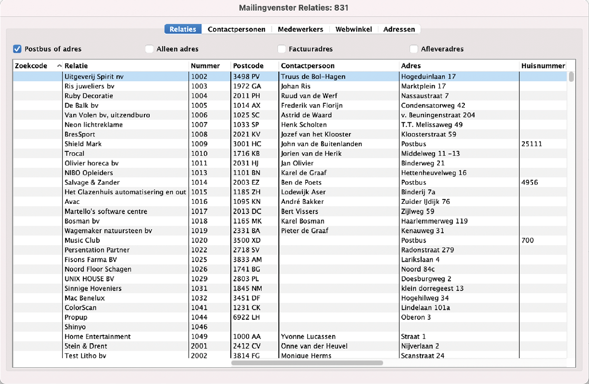Enable the Afleveradres checkbox
This screenshot has height=384, width=589.
[x=414, y=49]
